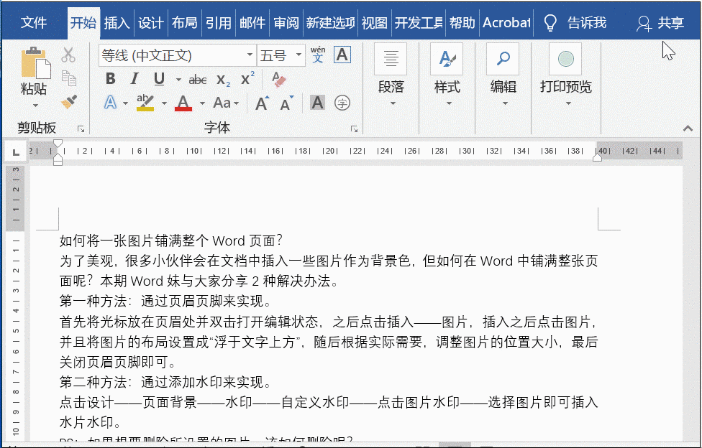Apply superscript formatting

[x=246, y=80]
